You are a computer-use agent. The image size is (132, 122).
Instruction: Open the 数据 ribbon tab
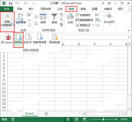(x=71, y=9)
